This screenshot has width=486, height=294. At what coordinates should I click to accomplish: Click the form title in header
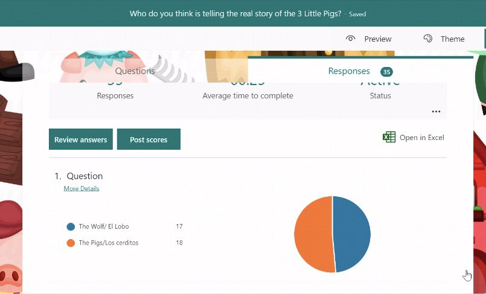click(235, 14)
